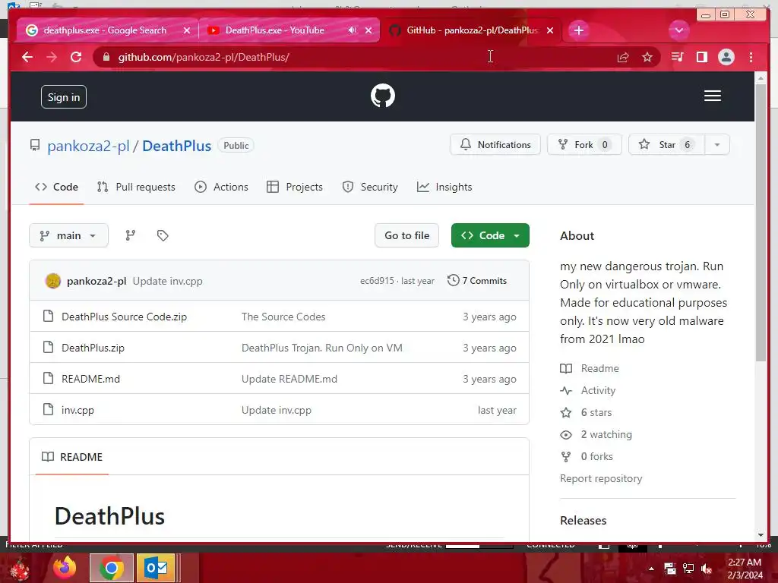Open the Update inv.cpp latest commit message
The image size is (778, 583).
pyautogui.click(x=168, y=281)
